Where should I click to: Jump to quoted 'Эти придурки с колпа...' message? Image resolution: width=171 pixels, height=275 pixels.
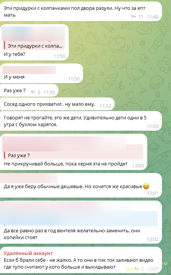tap(34, 46)
